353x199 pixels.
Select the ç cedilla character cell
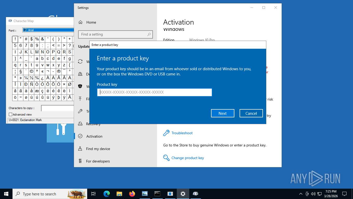(x=42, y=91)
